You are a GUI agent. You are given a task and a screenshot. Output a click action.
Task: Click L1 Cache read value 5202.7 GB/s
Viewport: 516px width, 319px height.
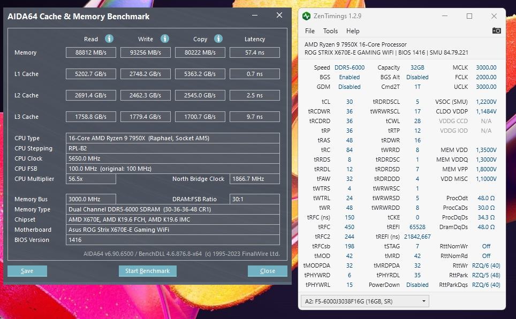91,74
